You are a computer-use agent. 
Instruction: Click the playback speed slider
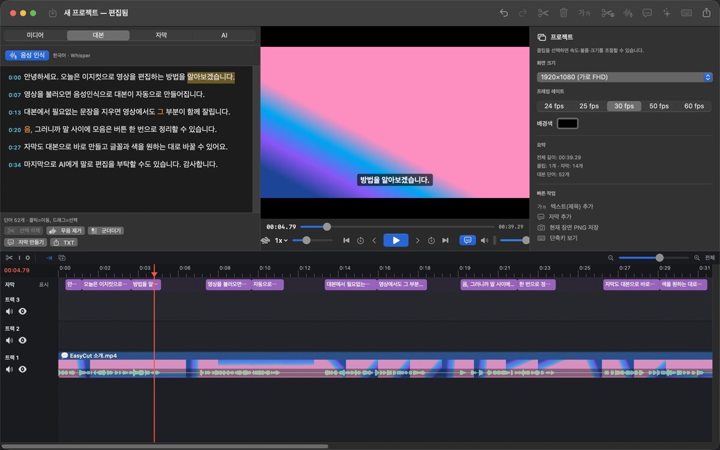pos(313,240)
